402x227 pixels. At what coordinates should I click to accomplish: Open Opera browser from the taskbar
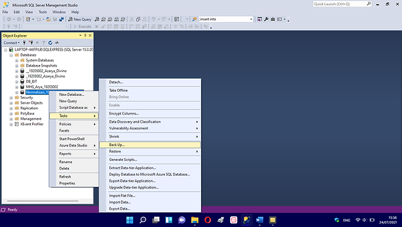[x=208, y=220]
